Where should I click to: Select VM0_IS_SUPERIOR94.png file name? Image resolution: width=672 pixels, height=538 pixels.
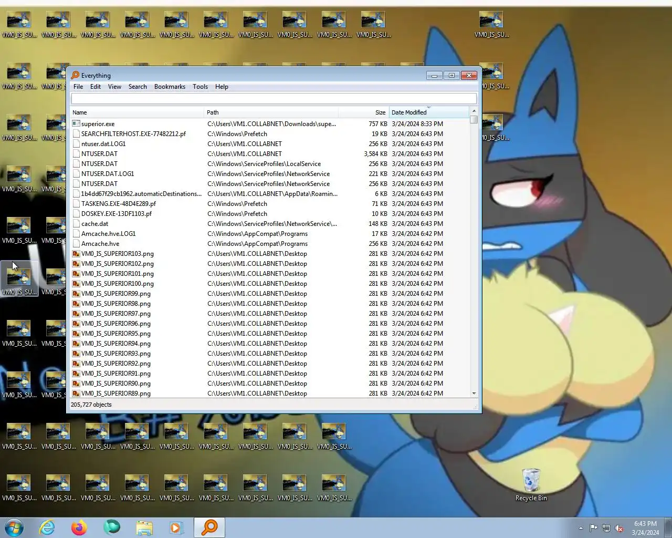pos(116,343)
